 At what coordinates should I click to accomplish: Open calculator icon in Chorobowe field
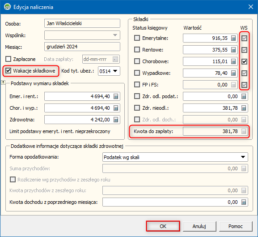tap(233, 61)
